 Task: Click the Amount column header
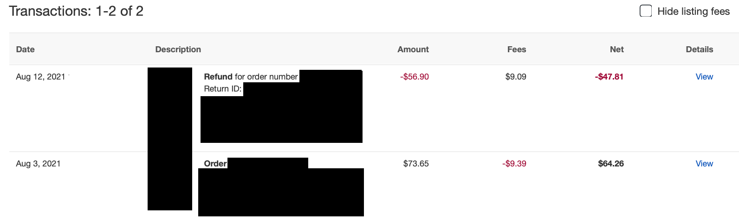coord(413,49)
